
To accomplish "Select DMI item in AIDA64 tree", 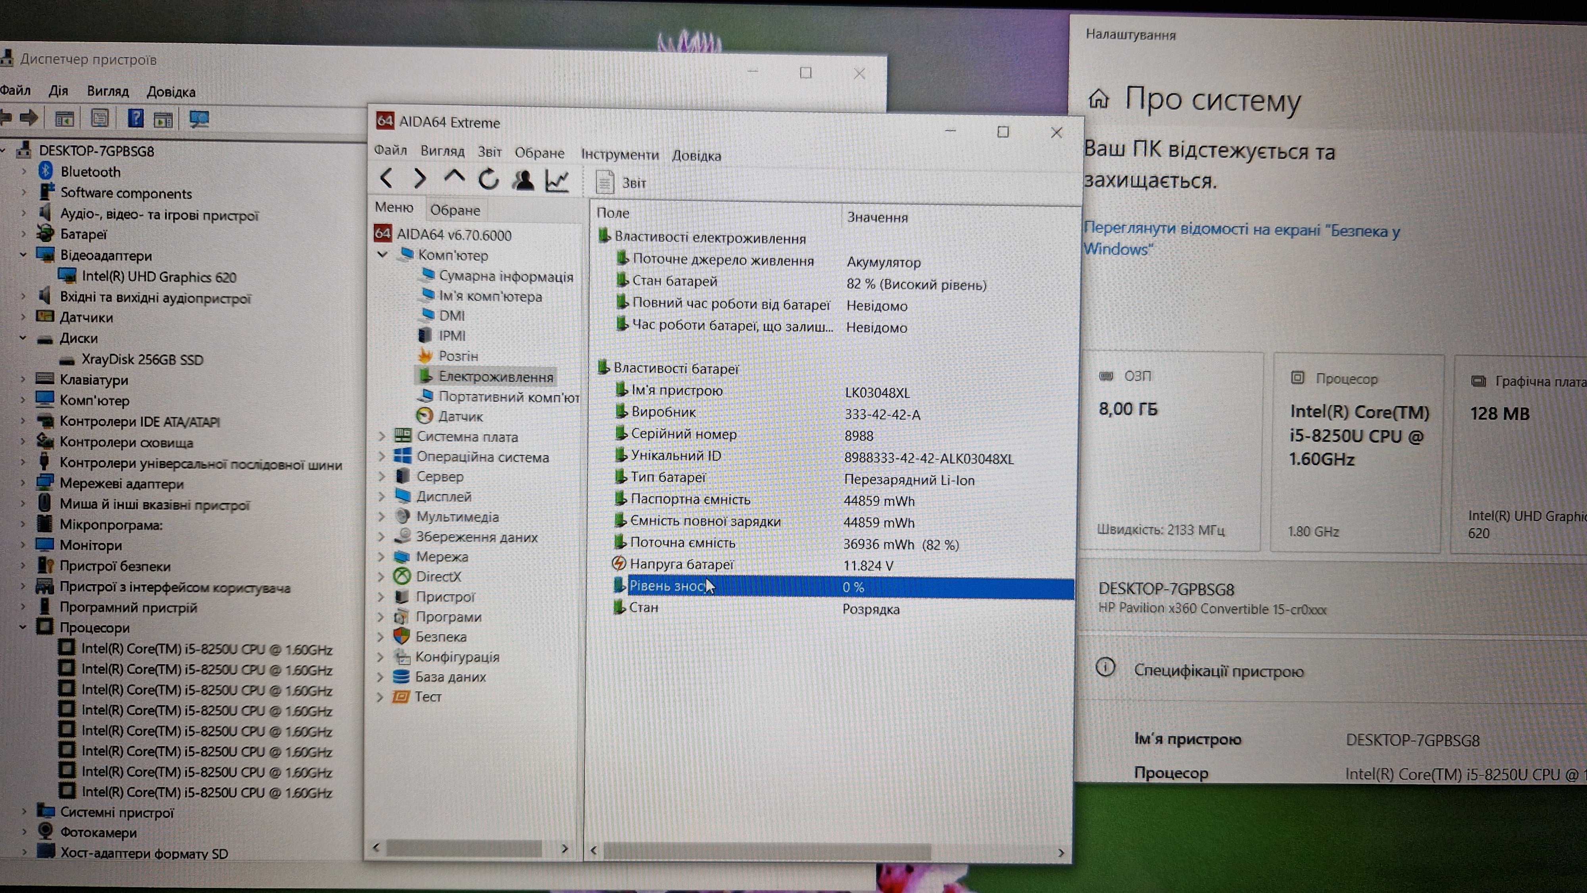I will tap(452, 315).
